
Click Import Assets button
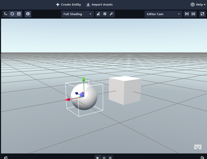[x=99, y=5]
